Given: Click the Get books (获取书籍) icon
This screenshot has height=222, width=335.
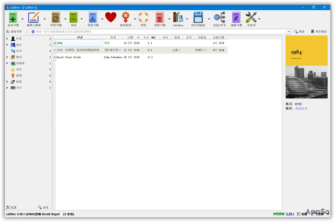Looking at the screenshot, I should coord(93,18).
